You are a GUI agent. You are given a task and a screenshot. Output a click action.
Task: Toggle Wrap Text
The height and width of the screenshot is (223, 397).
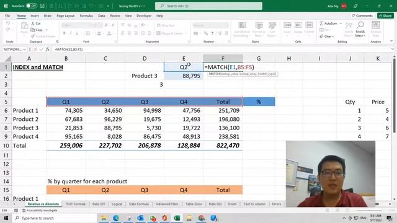pos(166,25)
